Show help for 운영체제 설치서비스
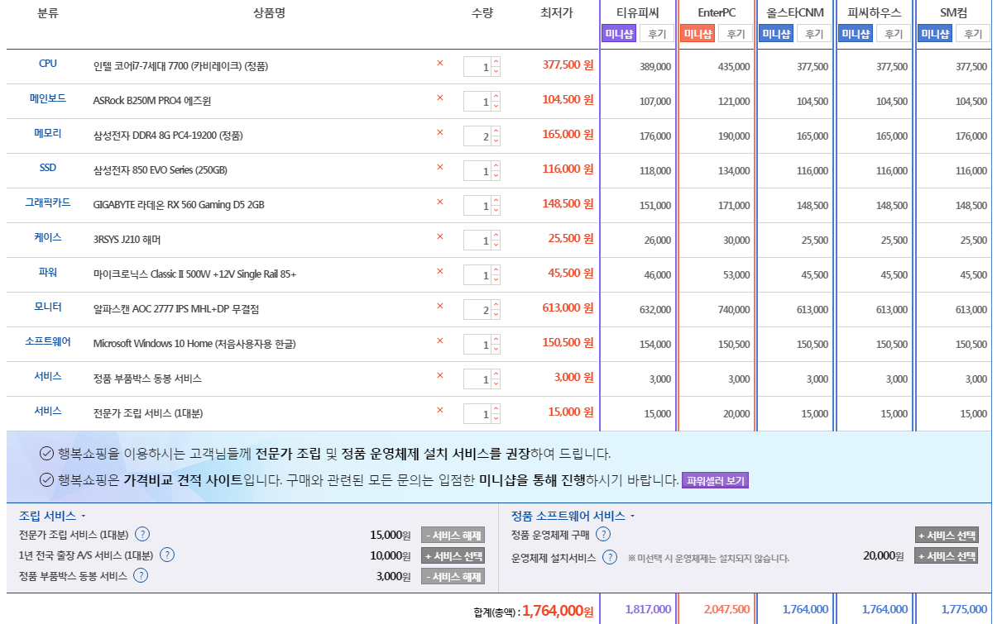This screenshot has height=624, width=1002. 610,557
